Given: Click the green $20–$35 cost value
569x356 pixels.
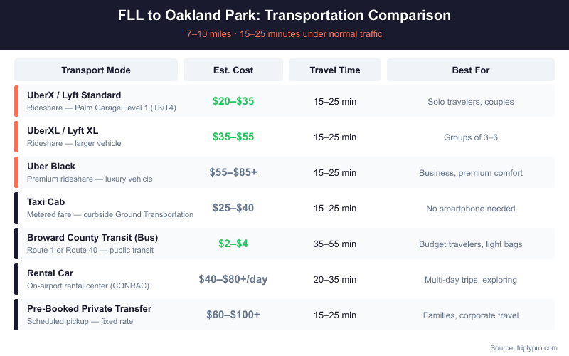Looking at the screenshot, I should [233, 101].
